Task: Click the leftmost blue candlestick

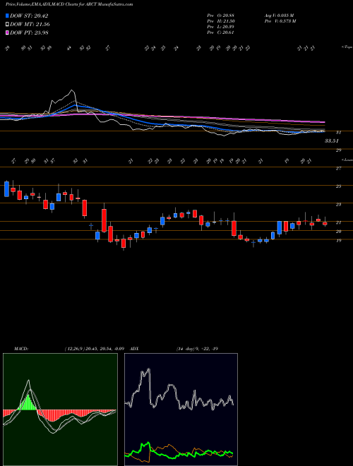Action: point(6,189)
